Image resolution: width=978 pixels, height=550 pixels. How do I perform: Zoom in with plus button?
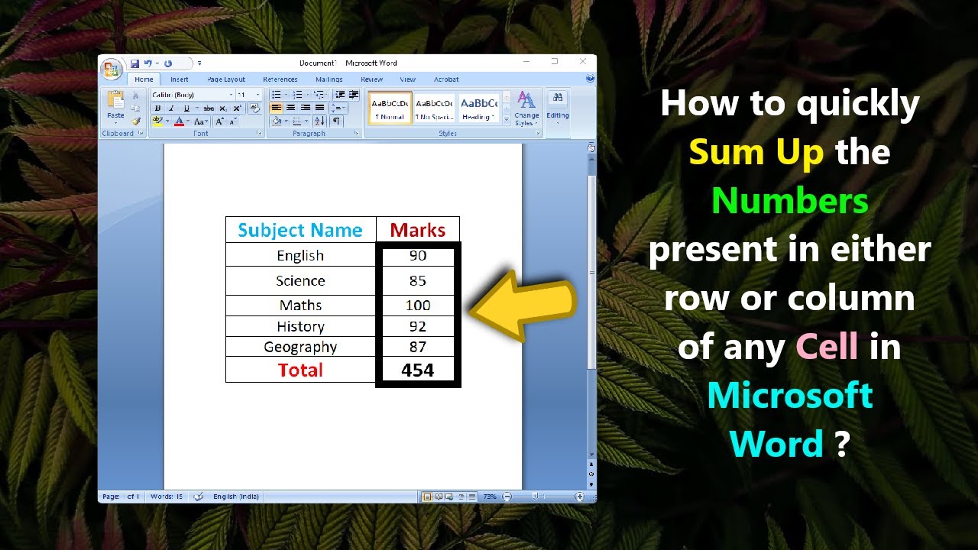pyautogui.click(x=579, y=497)
